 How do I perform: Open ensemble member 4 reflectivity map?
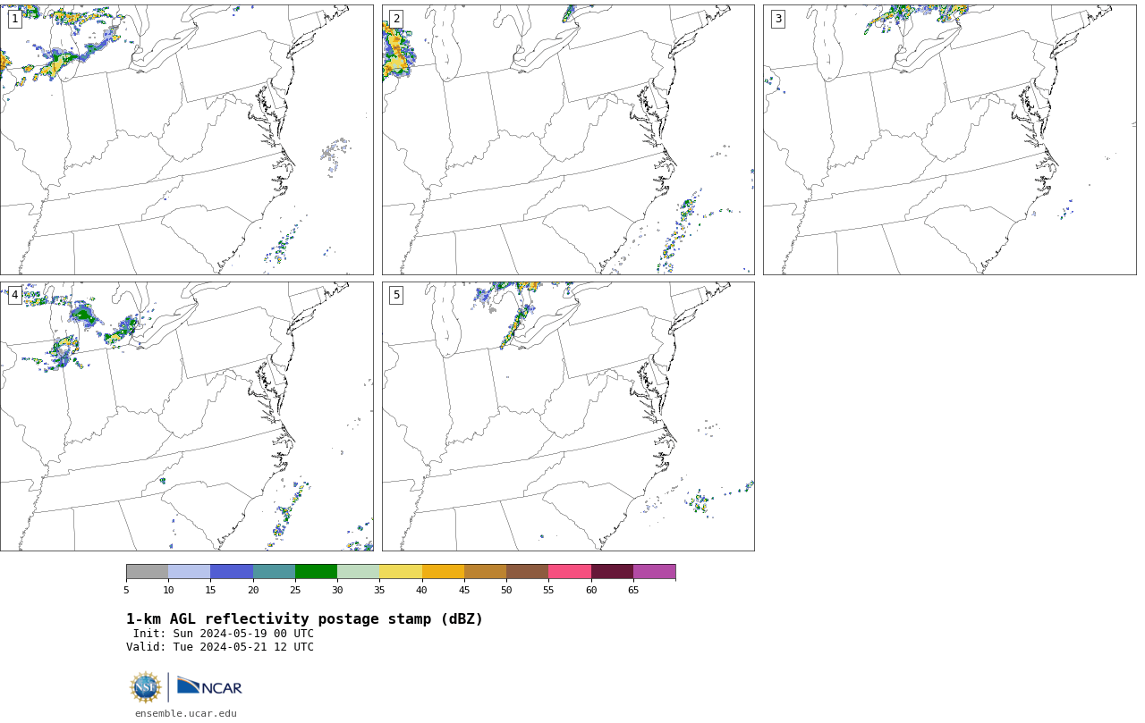click(x=186, y=416)
